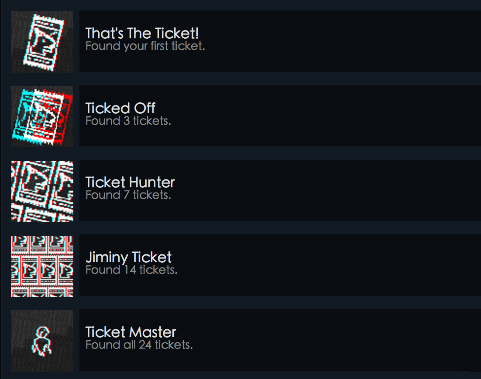
Task: Select the Ticked Off title text
Action: tap(120, 108)
